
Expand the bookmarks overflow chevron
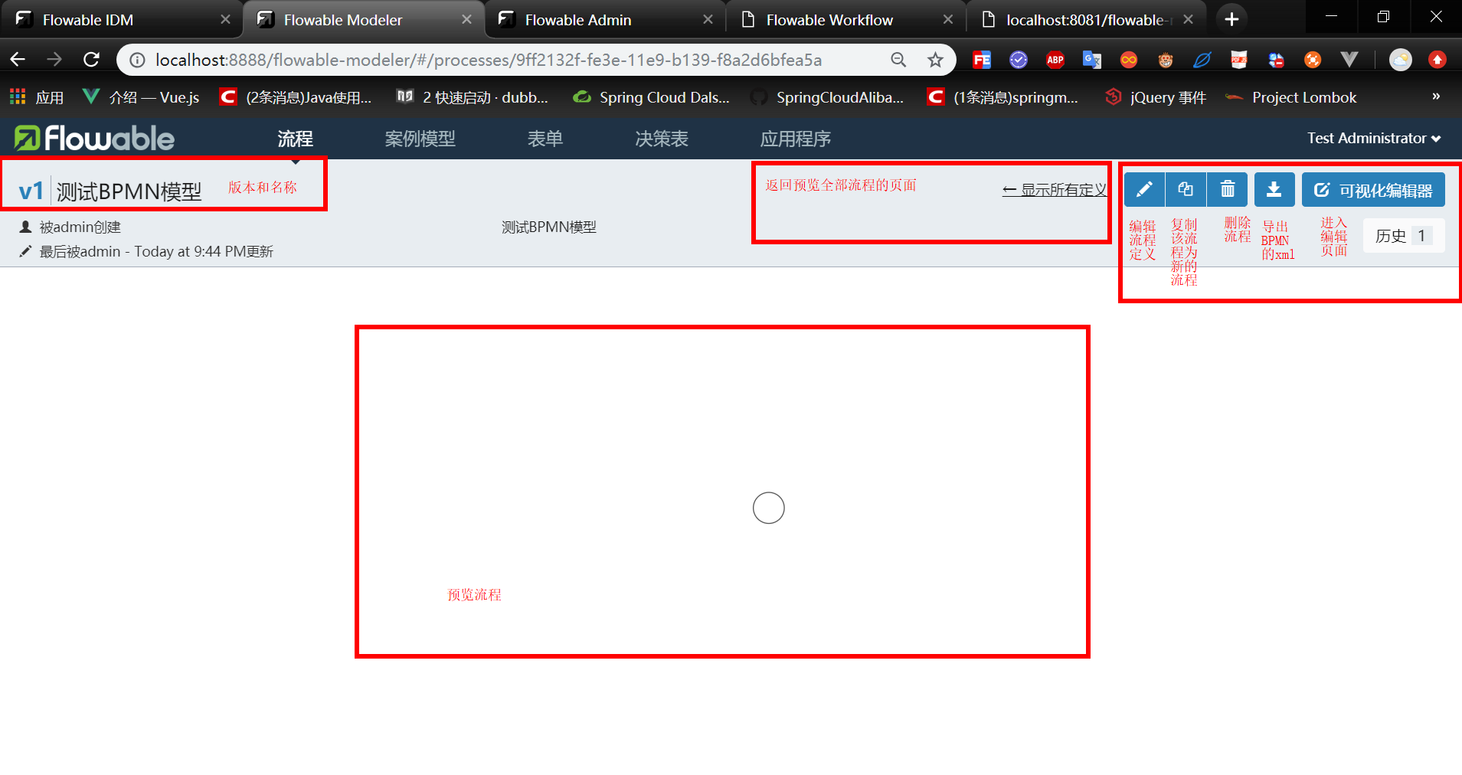pos(1436,96)
